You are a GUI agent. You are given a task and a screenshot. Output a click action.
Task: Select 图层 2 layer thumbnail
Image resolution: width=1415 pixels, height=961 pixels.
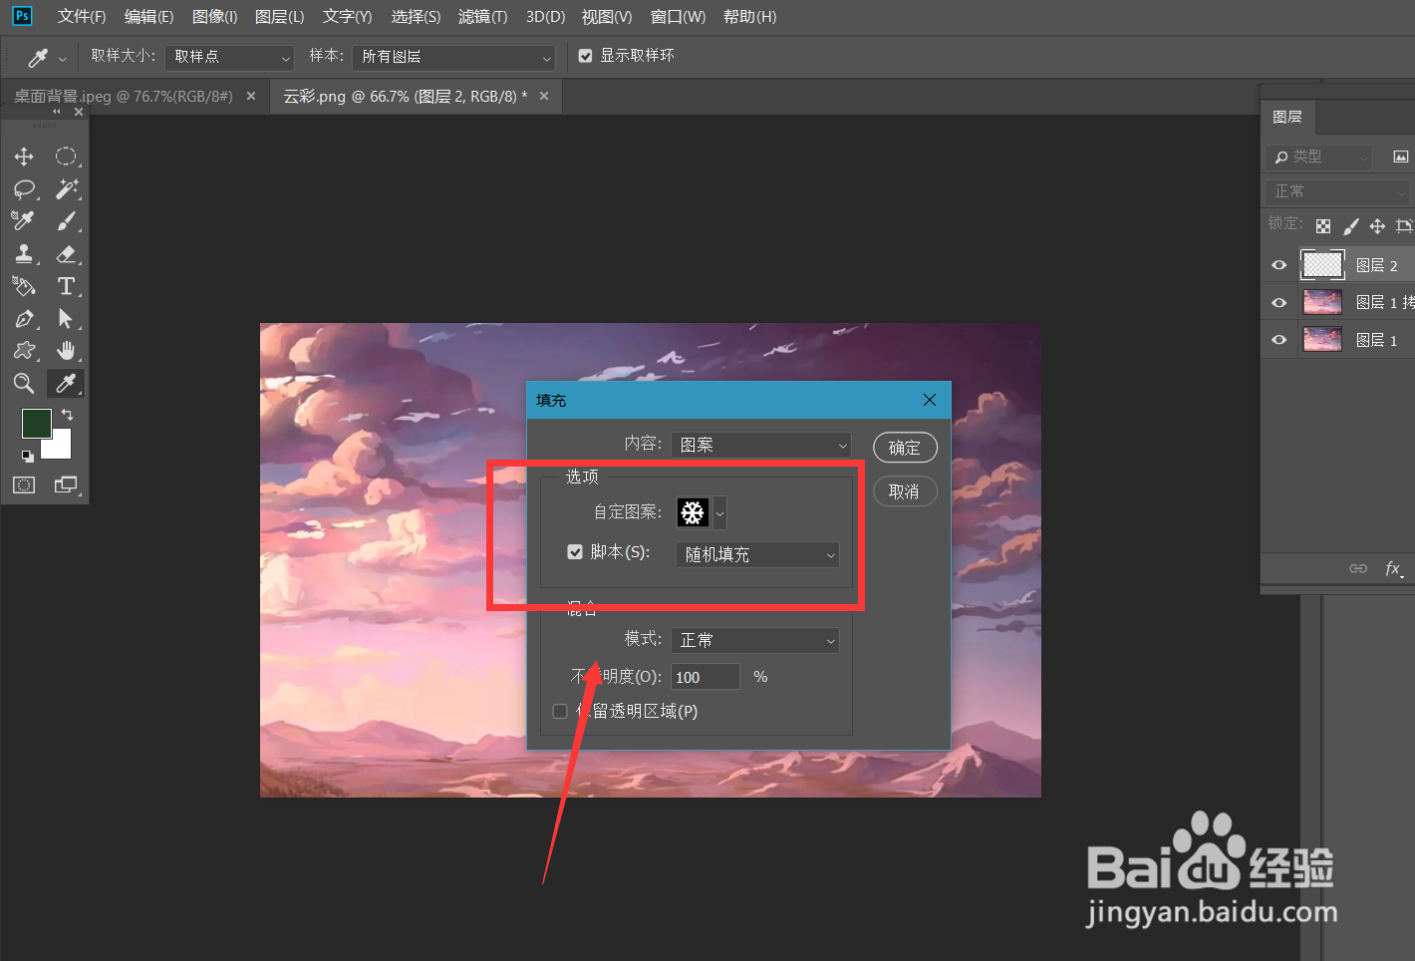click(1323, 265)
